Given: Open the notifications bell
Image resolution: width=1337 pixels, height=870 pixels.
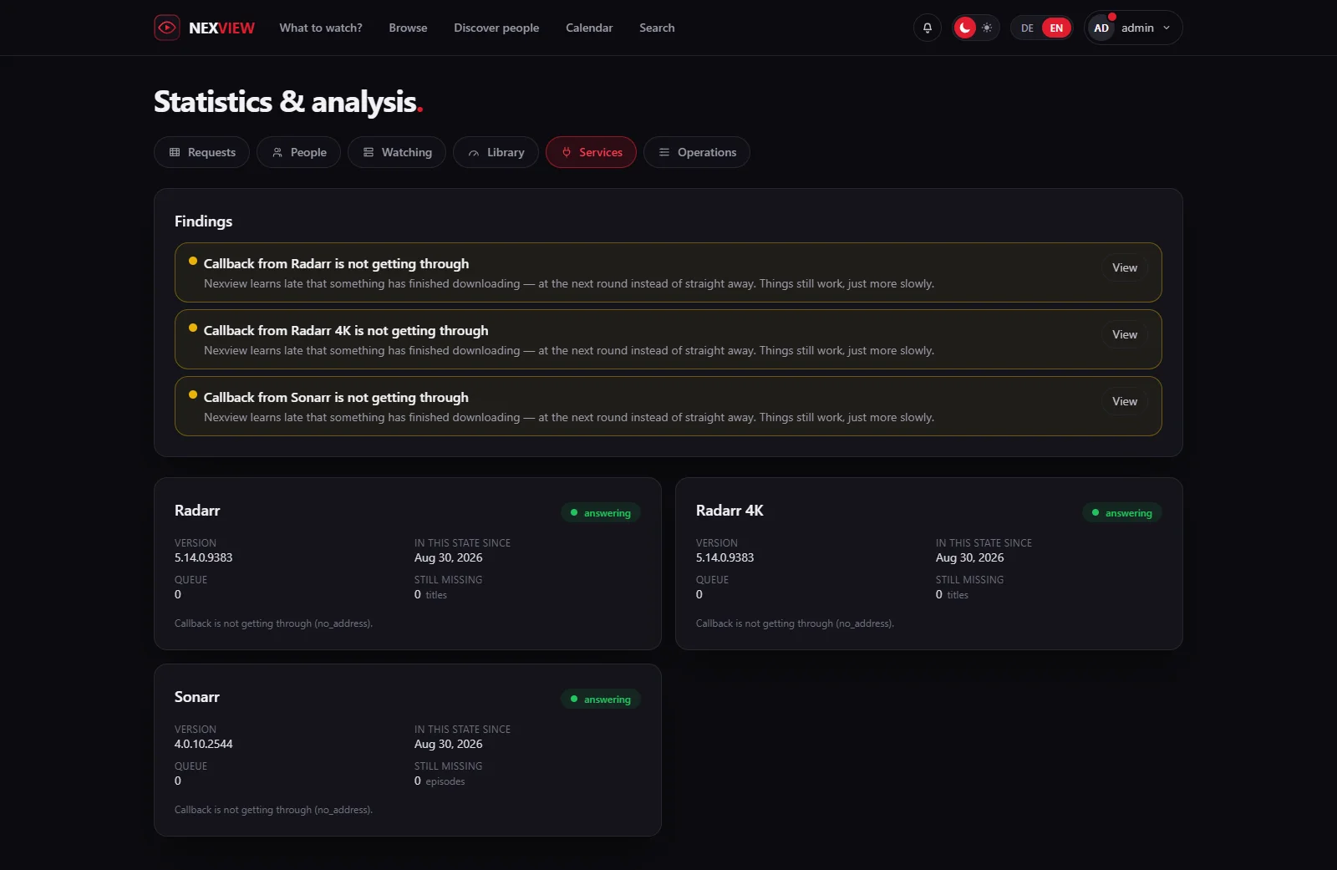Looking at the screenshot, I should (x=927, y=28).
